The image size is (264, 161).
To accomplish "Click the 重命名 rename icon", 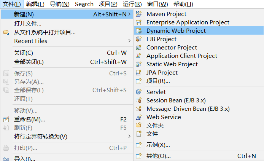I will (6, 120).
